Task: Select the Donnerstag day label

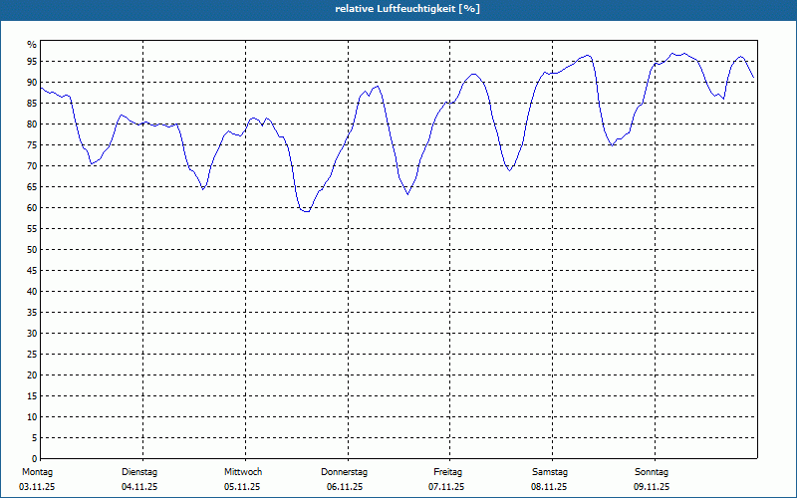Action: pyautogui.click(x=344, y=472)
